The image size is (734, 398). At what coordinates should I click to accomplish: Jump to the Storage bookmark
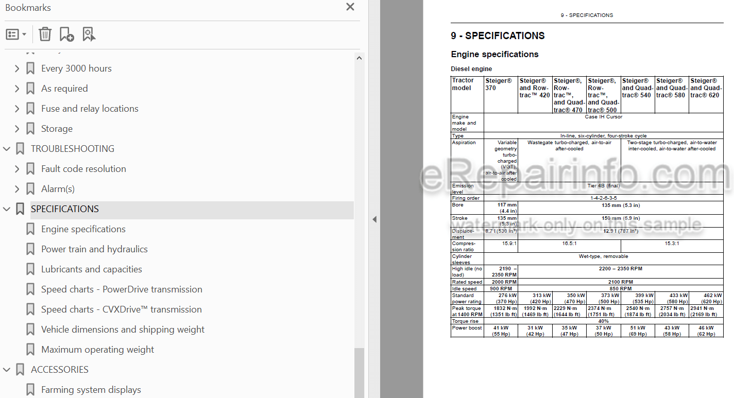click(x=57, y=129)
